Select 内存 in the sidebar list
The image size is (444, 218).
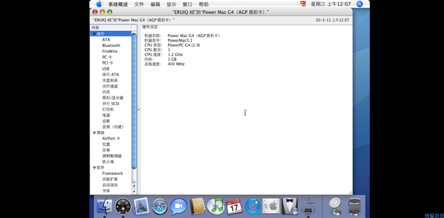[106, 92]
